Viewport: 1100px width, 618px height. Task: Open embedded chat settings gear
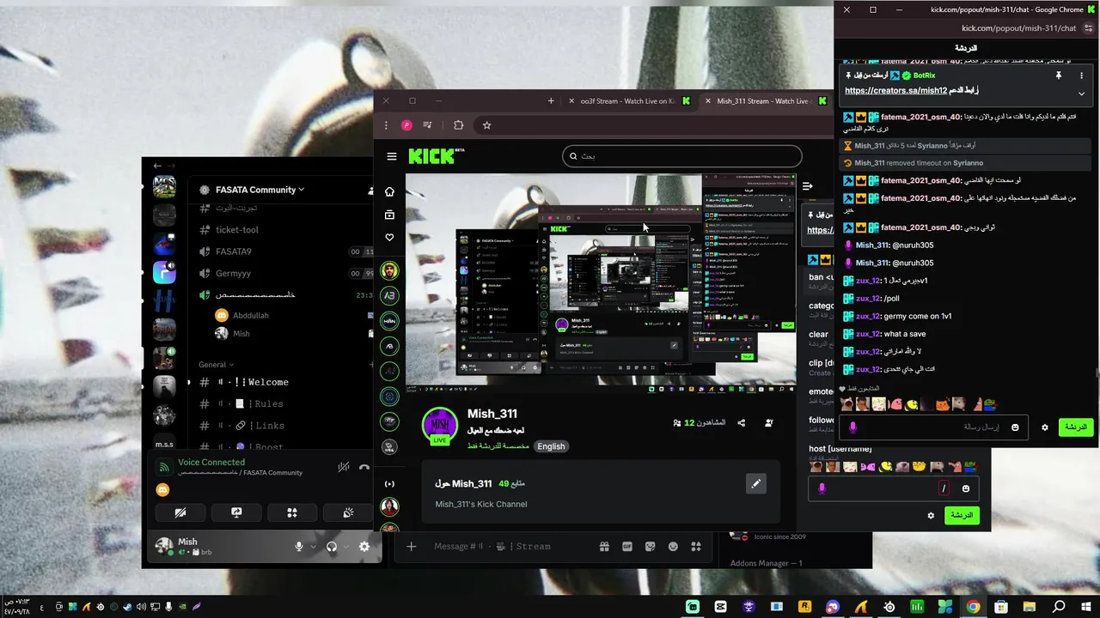[x=931, y=516]
